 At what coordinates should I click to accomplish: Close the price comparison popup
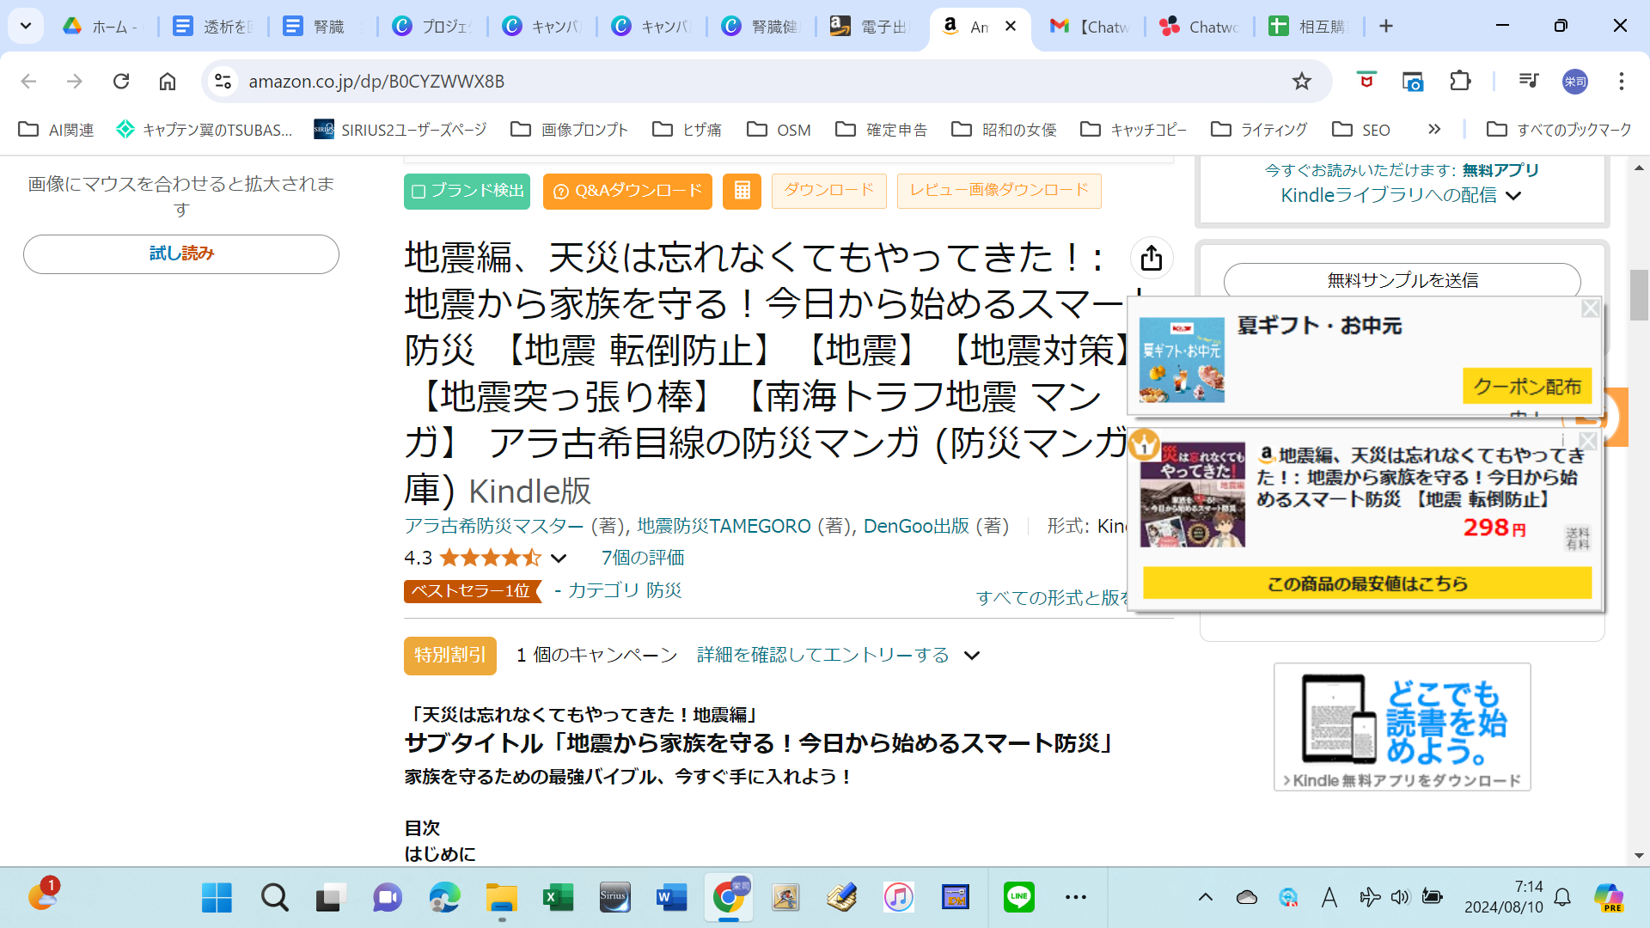(x=1587, y=440)
